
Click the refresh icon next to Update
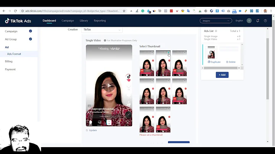coord(87,130)
